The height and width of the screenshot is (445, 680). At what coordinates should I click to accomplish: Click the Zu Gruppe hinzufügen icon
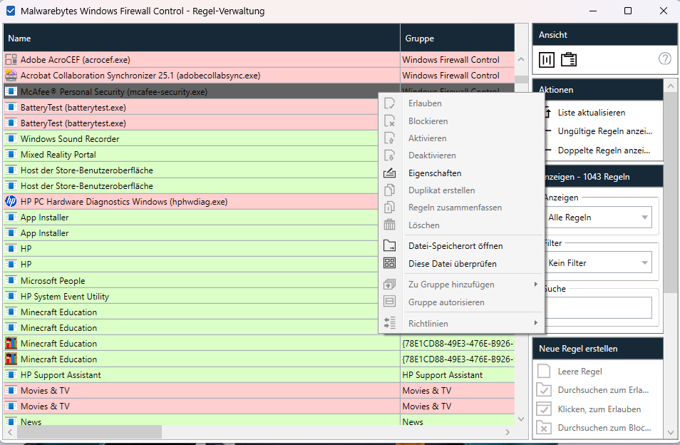tap(389, 285)
